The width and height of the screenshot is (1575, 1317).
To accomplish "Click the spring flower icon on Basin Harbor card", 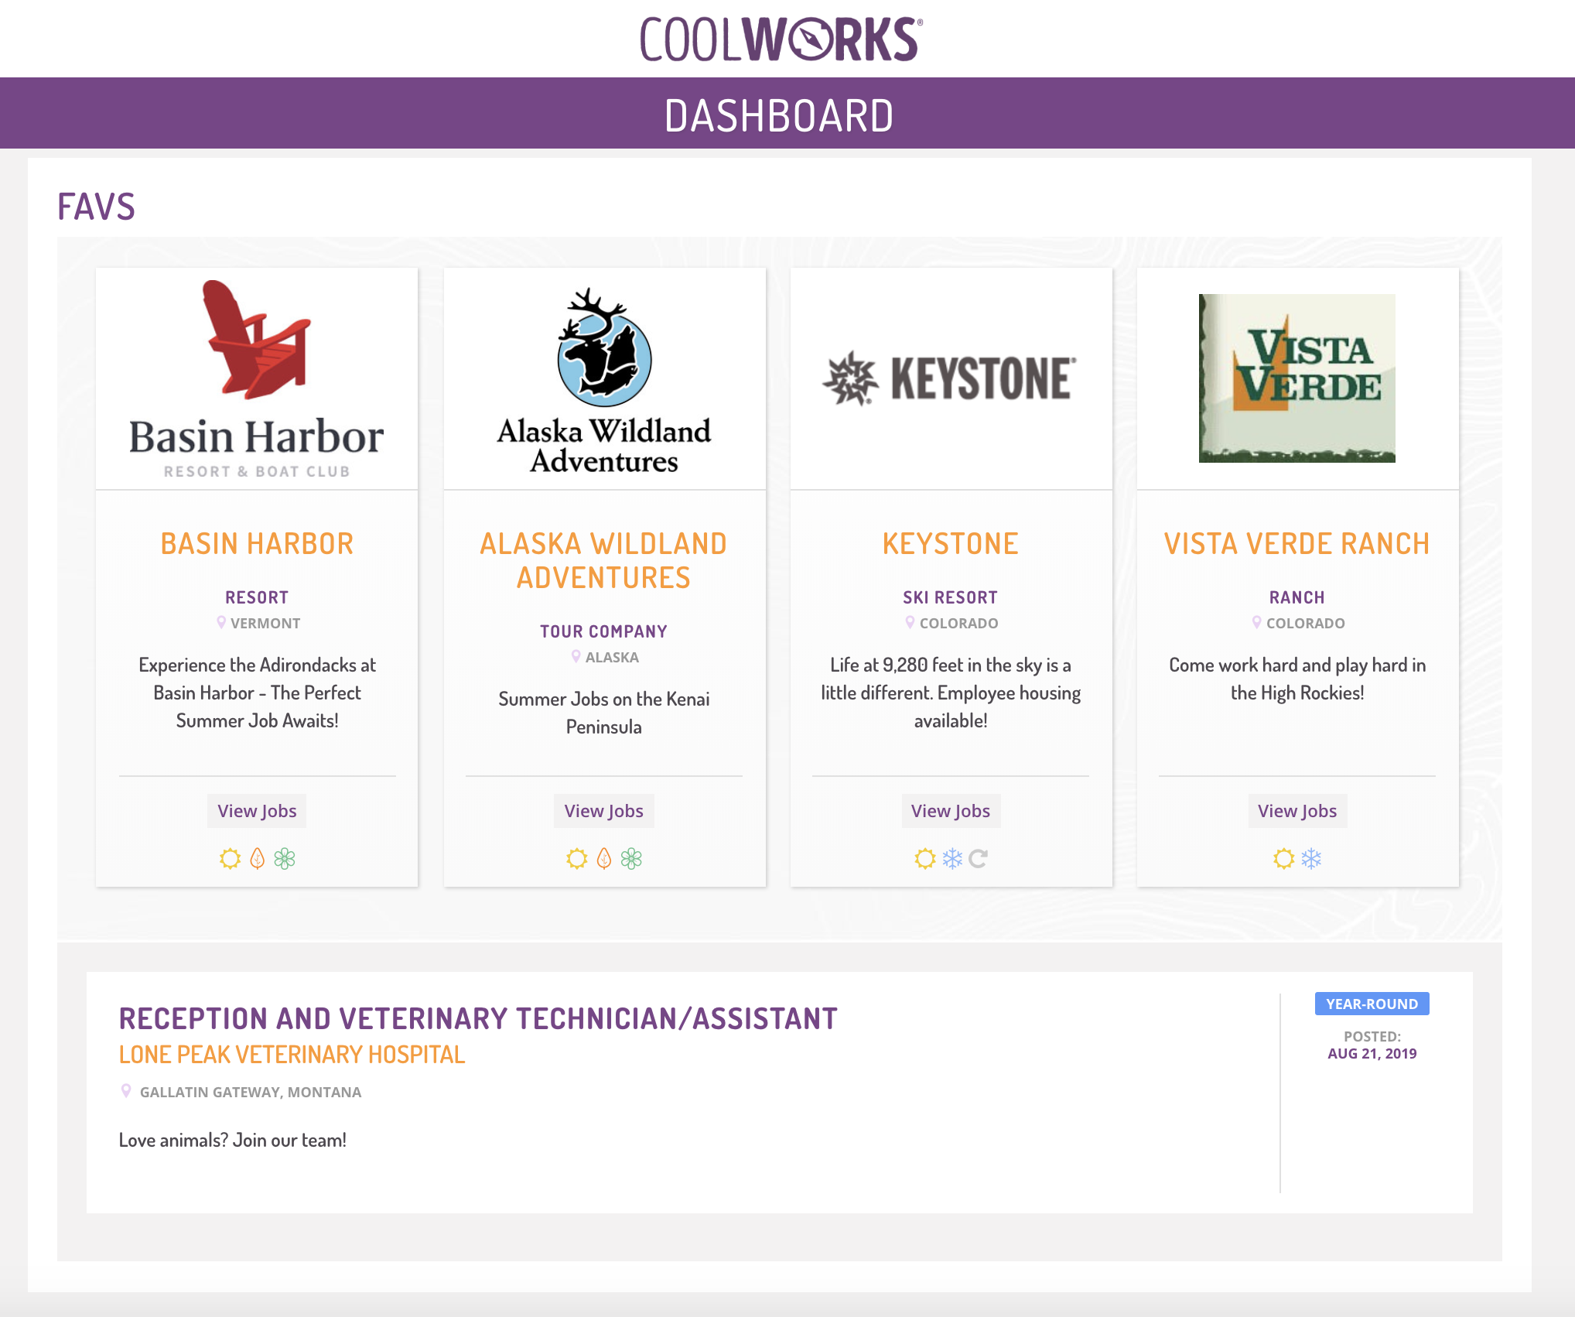I will tap(285, 858).
